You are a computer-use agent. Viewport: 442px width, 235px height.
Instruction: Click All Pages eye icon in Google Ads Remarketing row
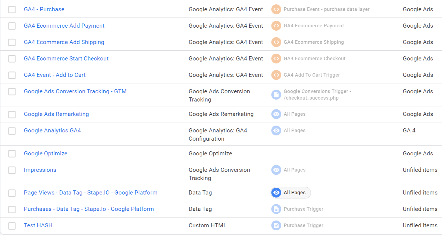[x=276, y=114]
